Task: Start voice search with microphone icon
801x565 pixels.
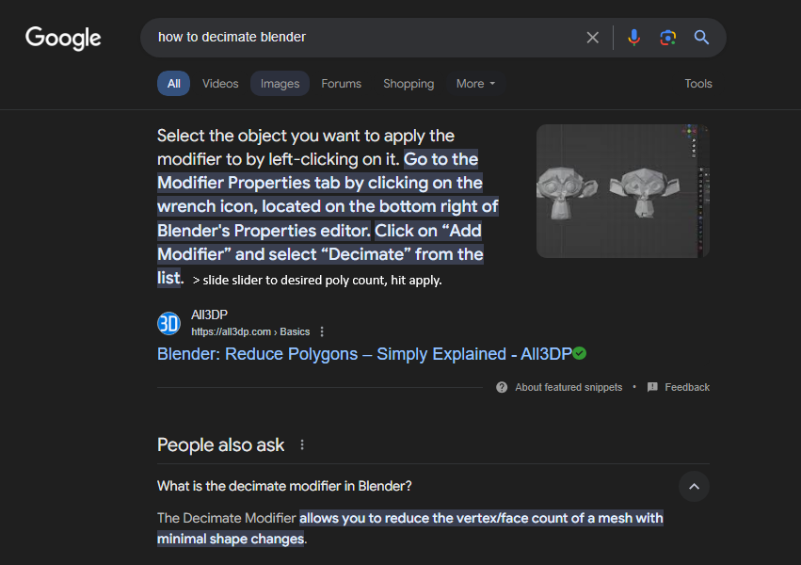Action: [x=634, y=38]
